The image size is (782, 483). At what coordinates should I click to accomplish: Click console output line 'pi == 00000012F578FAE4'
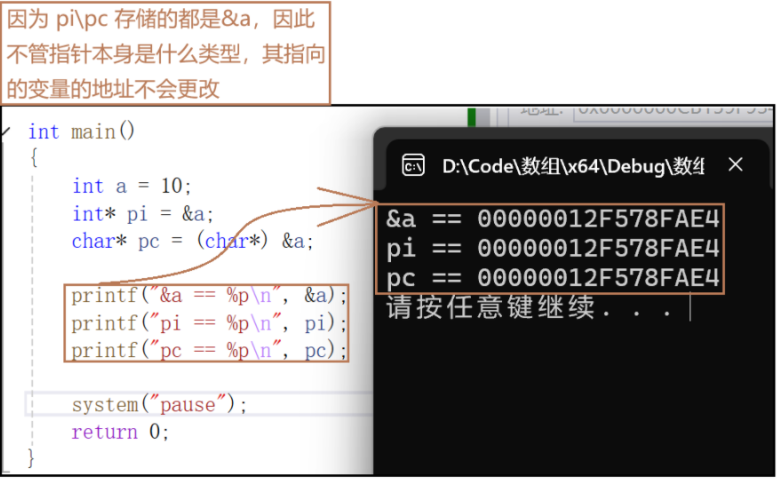[x=553, y=249]
